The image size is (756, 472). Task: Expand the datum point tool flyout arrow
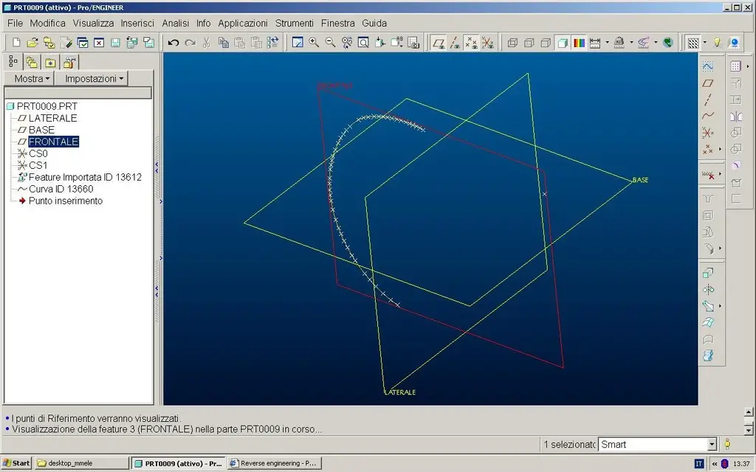(x=720, y=149)
